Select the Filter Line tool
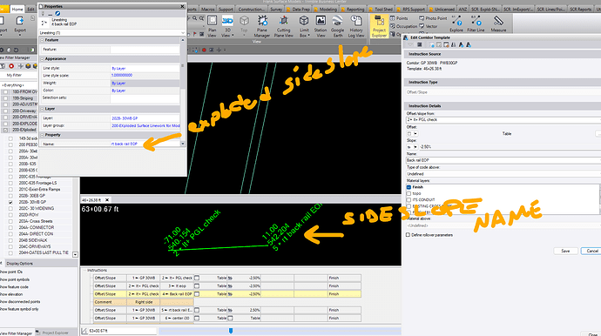 [476, 24]
